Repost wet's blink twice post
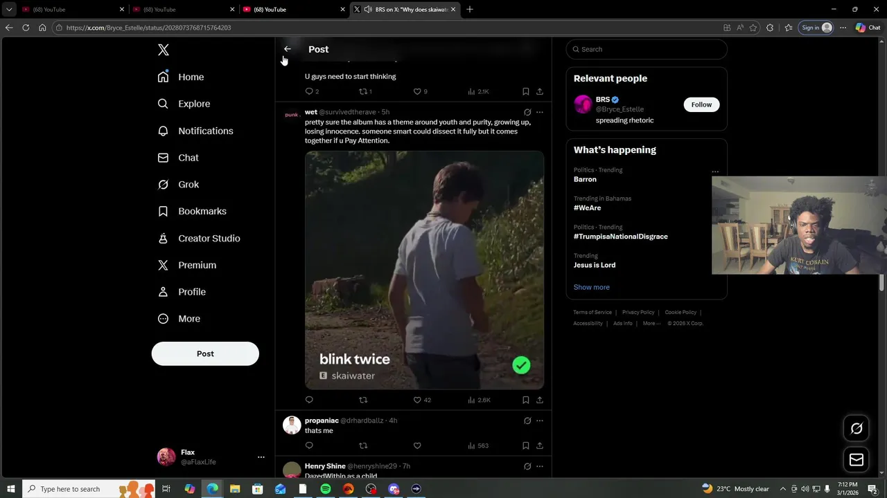The height and width of the screenshot is (498, 887). point(363,400)
